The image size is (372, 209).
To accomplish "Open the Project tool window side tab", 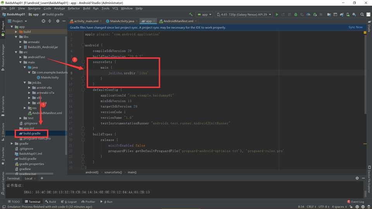I will coord(3,28).
